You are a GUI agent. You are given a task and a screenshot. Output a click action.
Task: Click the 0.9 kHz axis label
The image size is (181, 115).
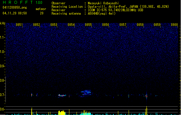[x=2, y=66]
